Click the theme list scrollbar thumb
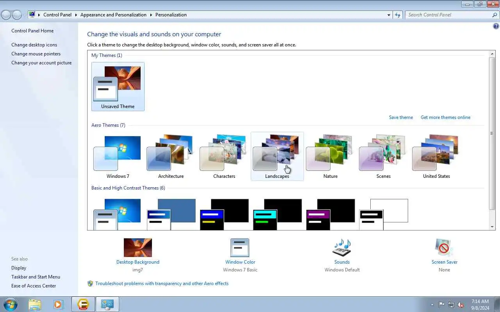Image resolution: width=500 pixels, height=312 pixels. click(492, 133)
